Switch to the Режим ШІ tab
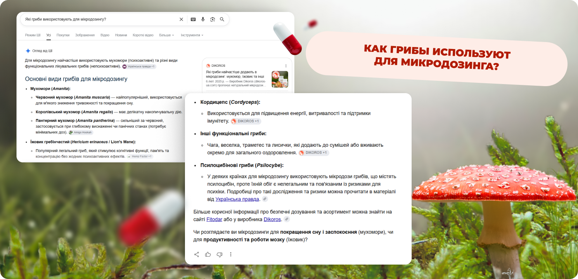The width and height of the screenshot is (578, 279). coord(33,35)
